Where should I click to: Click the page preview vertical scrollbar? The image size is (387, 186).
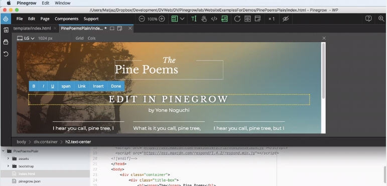tap(323, 72)
